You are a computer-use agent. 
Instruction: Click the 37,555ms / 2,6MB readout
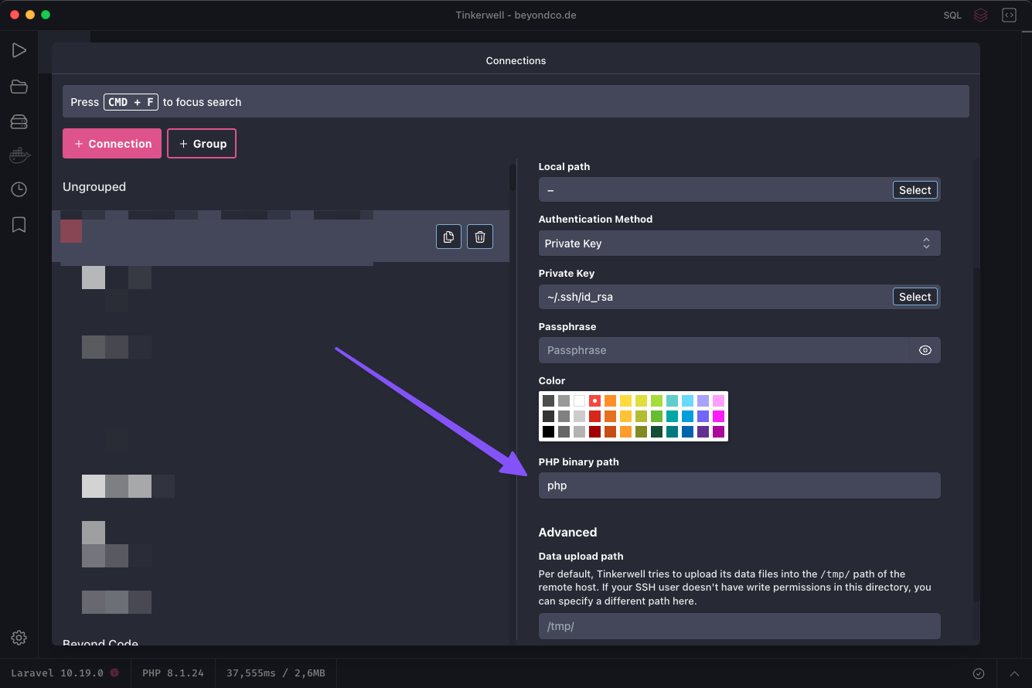point(276,673)
